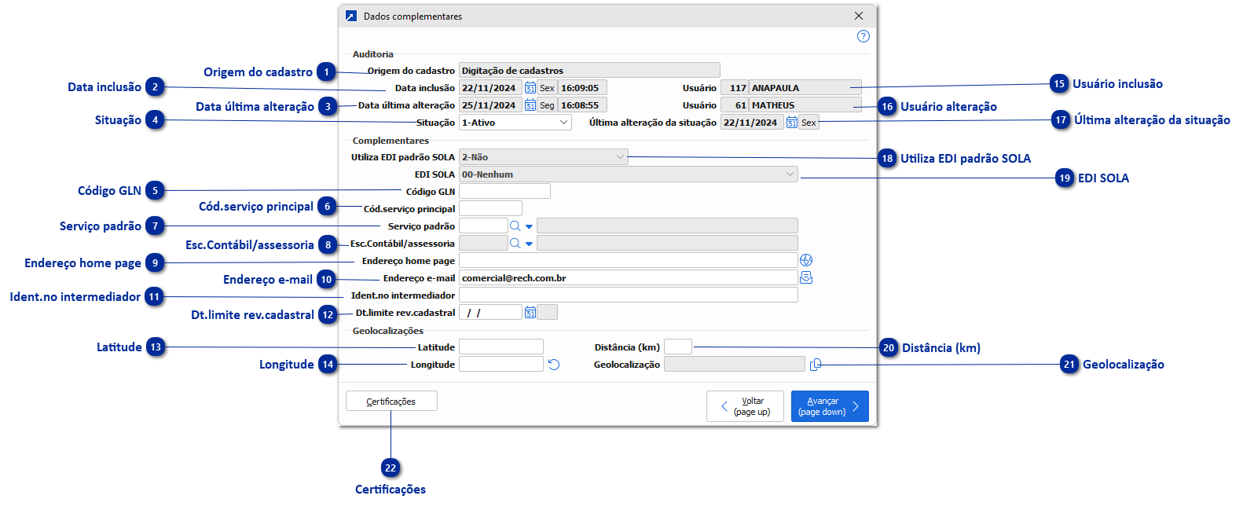Click the Endereço e-mail text field

click(x=628, y=278)
